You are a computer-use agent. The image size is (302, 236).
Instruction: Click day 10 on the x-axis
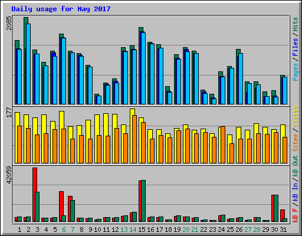(x=97, y=230)
